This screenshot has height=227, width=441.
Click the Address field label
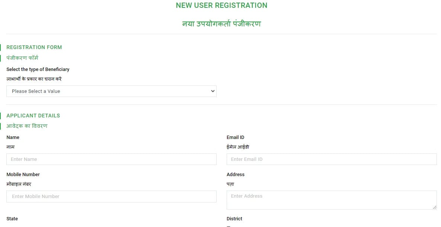tap(236, 174)
